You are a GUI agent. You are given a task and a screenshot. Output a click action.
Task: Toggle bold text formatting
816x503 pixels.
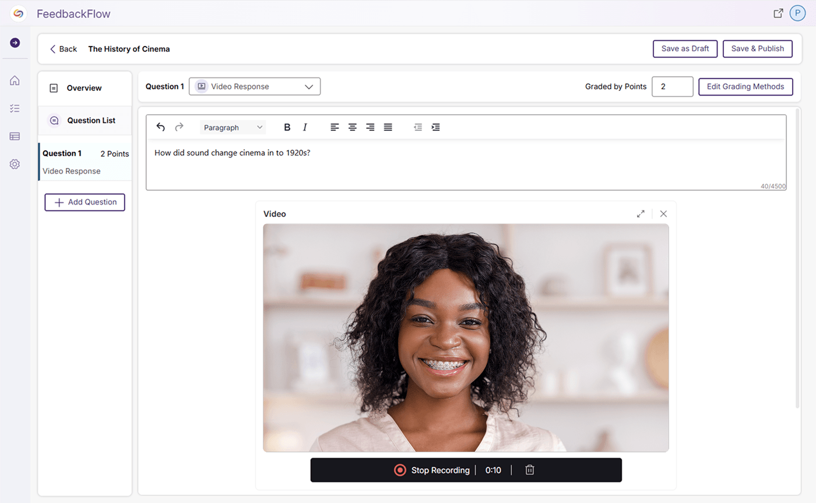pos(287,127)
